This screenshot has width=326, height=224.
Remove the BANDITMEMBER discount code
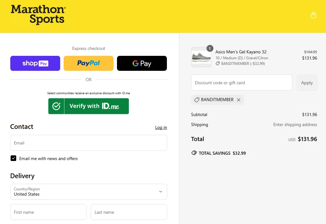pyautogui.click(x=239, y=100)
